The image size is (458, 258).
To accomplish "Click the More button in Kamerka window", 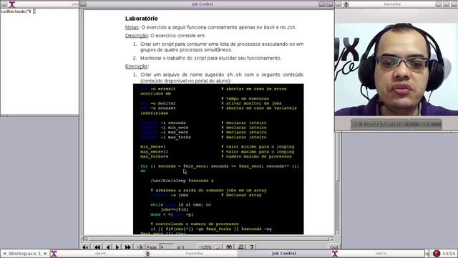I will click(x=425, y=124).
